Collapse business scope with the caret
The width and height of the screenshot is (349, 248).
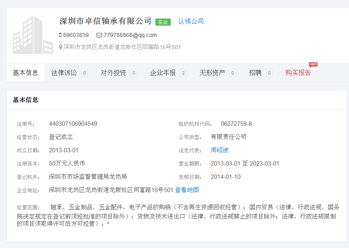click(x=108, y=223)
